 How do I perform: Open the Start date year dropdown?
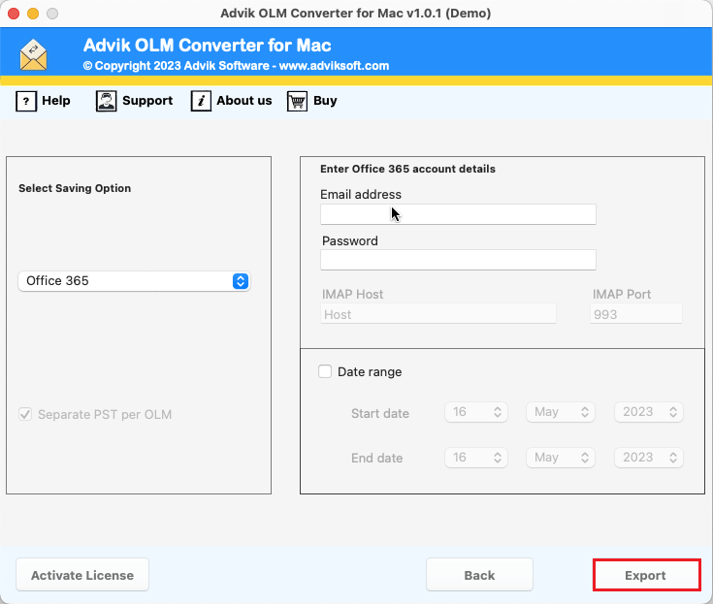click(649, 412)
